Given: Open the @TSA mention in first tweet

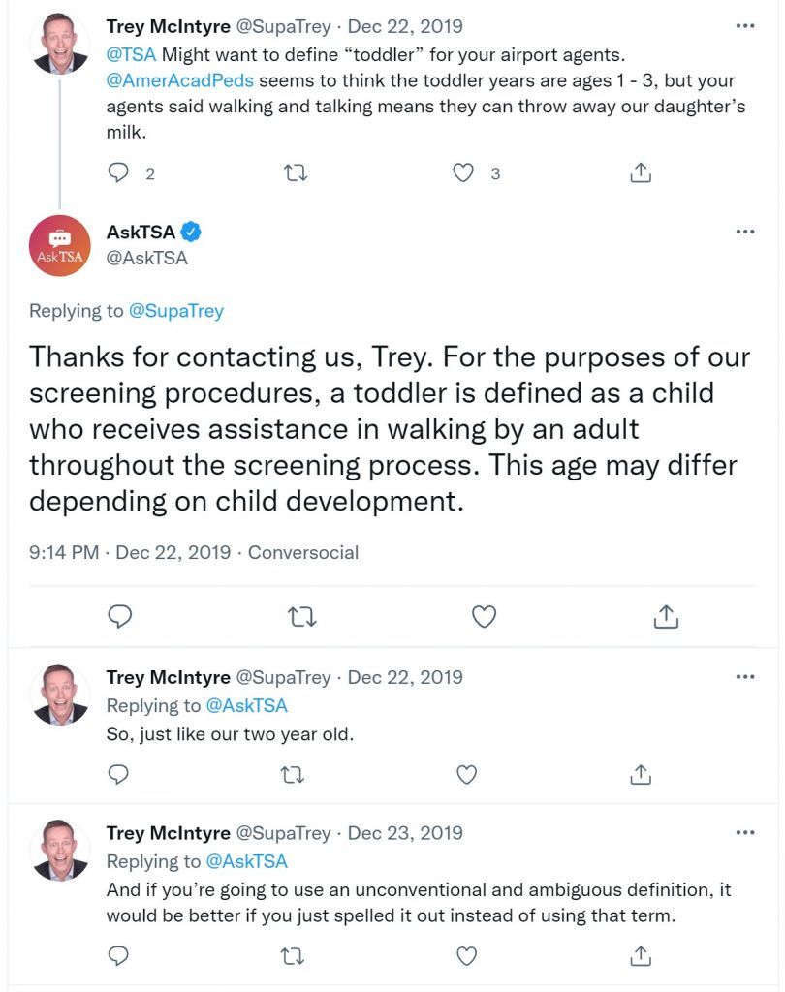Looking at the screenshot, I should [131, 55].
